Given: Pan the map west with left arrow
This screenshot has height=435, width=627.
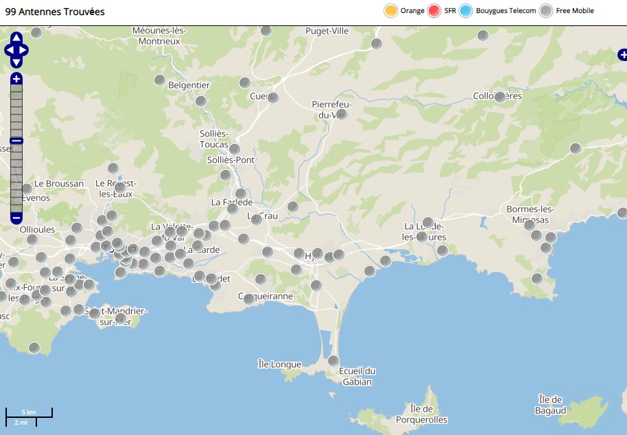Looking at the screenshot, I should 9,50.
